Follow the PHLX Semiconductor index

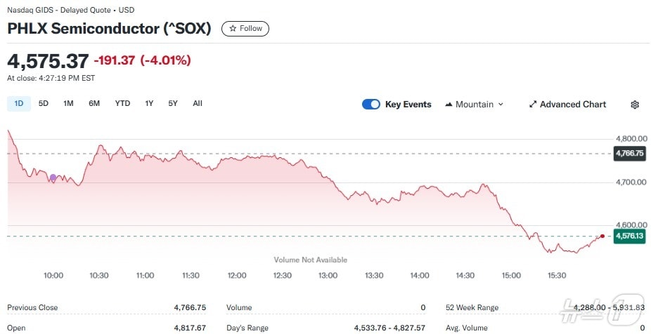coord(245,29)
